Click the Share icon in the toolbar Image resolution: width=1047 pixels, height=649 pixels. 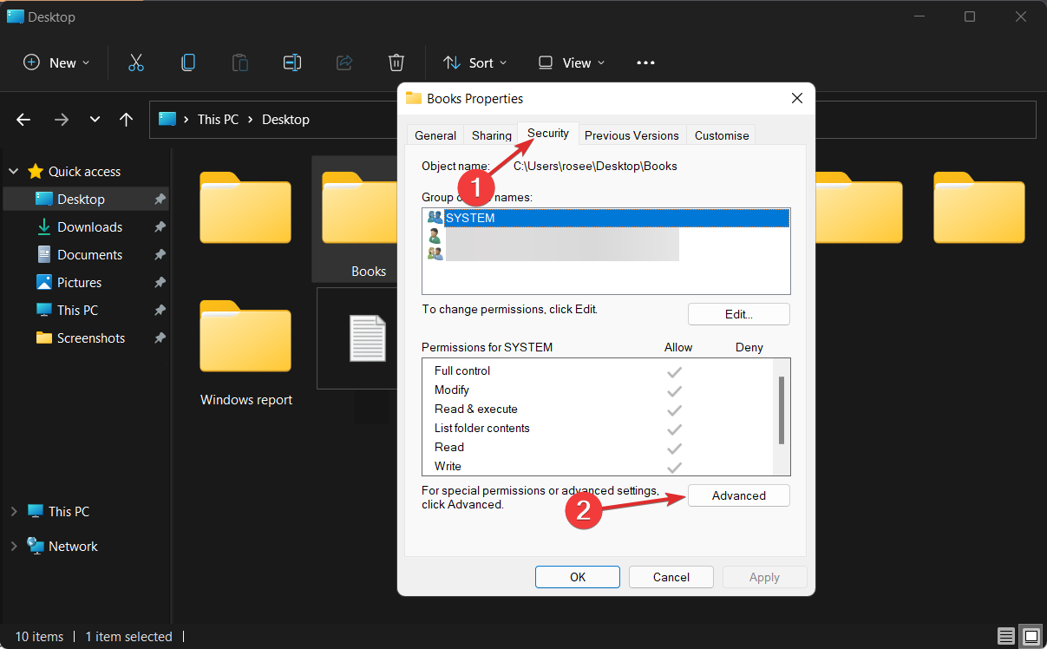click(x=344, y=62)
